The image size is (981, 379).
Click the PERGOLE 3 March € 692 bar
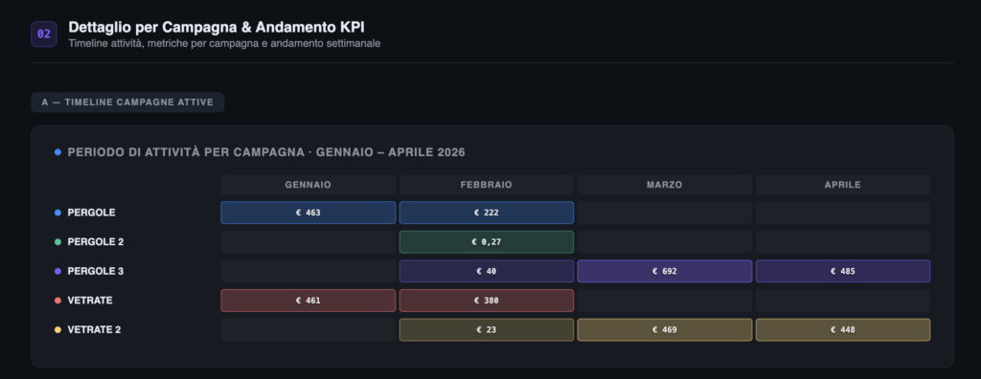click(665, 272)
